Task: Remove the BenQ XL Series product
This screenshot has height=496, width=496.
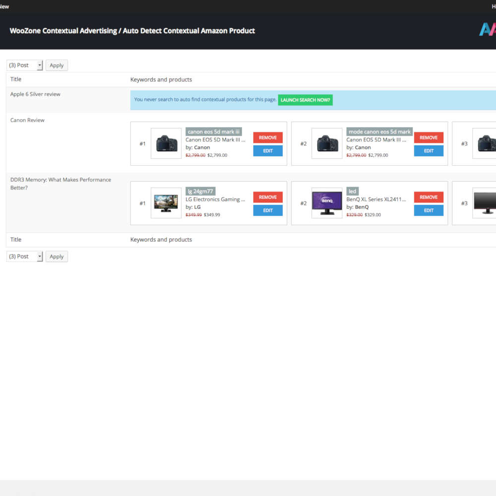Action: [429, 197]
